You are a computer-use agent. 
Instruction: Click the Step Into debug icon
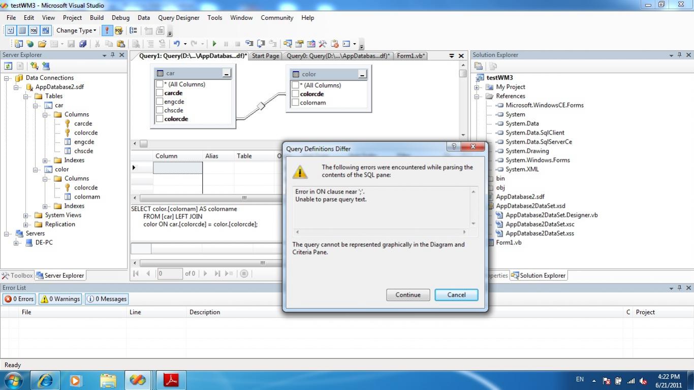click(249, 44)
